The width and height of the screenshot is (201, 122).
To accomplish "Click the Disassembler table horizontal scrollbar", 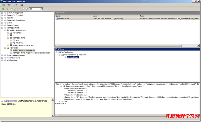I will pos(120,46).
